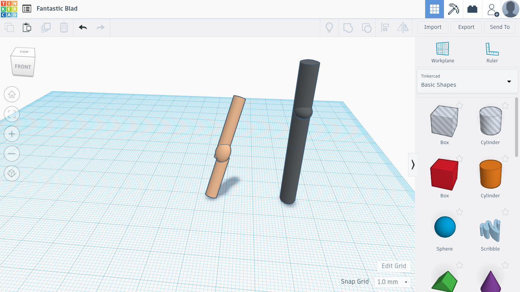Redo the last action
Image resolution: width=520 pixels, height=292 pixels.
(100, 27)
